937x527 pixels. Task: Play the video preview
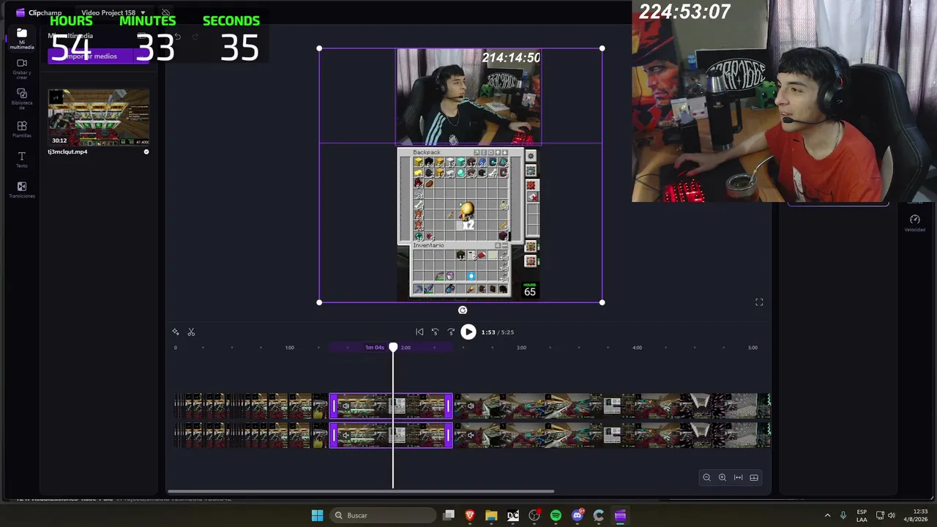pos(468,332)
